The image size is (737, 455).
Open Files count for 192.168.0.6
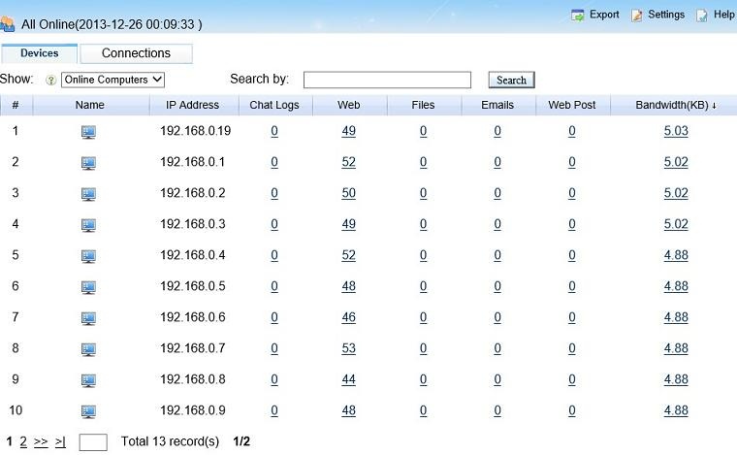click(423, 317)
